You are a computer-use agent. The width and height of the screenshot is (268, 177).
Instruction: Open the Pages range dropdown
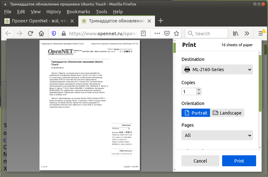point(217,136)
